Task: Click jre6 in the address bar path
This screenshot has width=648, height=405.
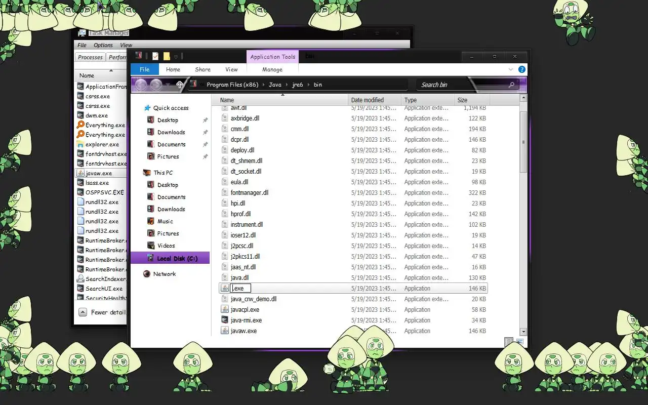Action: pyautogui.click(x=297, y=85)
